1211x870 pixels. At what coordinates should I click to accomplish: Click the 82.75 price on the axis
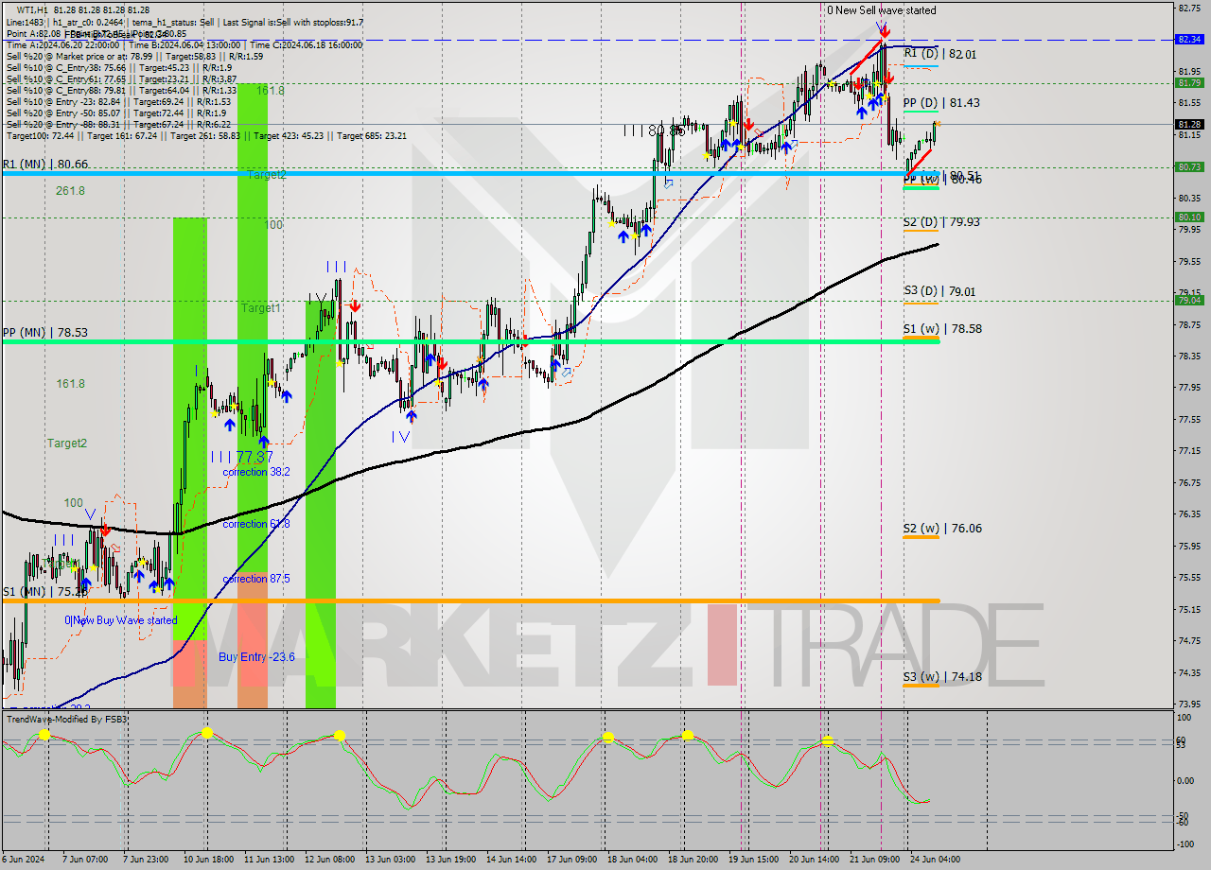(1188, 8)
